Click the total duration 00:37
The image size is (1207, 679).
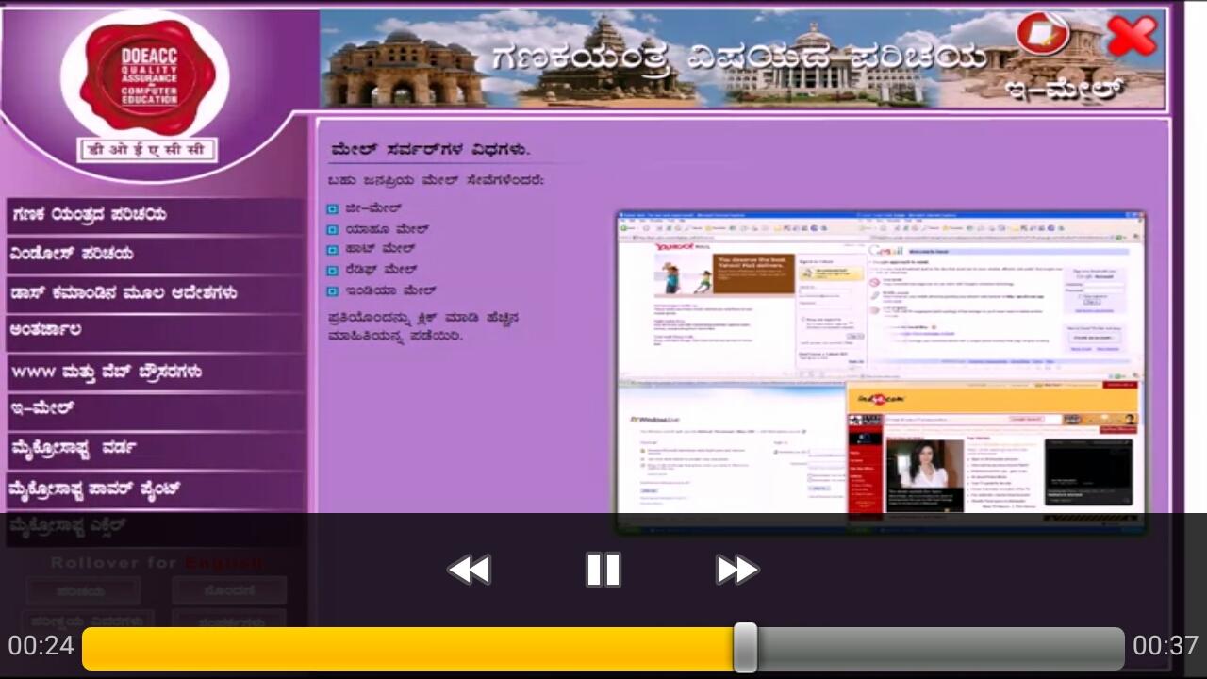(x=1166, y=646)
